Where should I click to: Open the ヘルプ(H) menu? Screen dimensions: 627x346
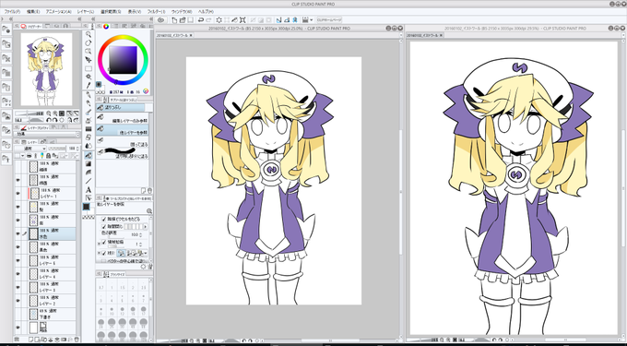(206, 12)
